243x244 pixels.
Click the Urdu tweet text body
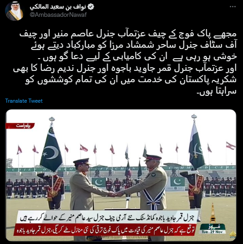[125, 63]
